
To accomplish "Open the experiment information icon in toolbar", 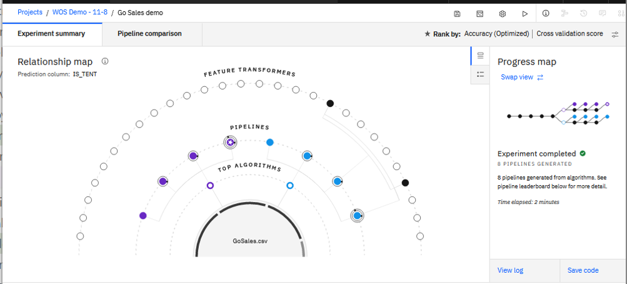I will 546,13.
